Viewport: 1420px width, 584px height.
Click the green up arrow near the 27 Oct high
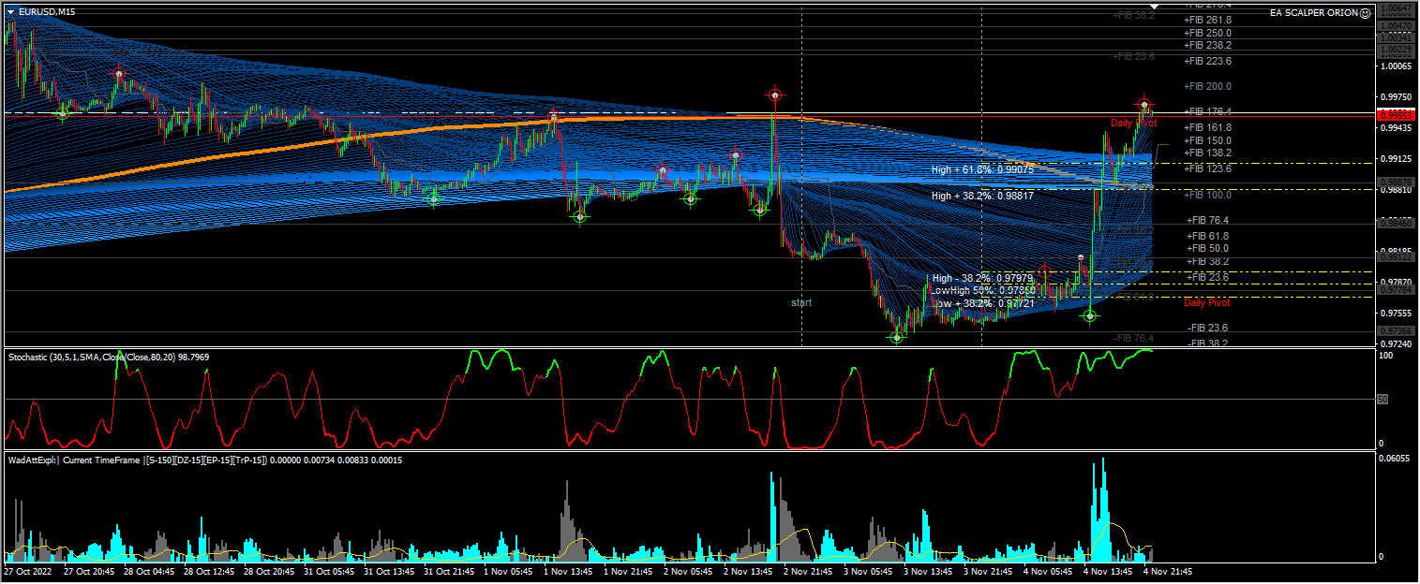pyautogui.click(x=62, y=113)
